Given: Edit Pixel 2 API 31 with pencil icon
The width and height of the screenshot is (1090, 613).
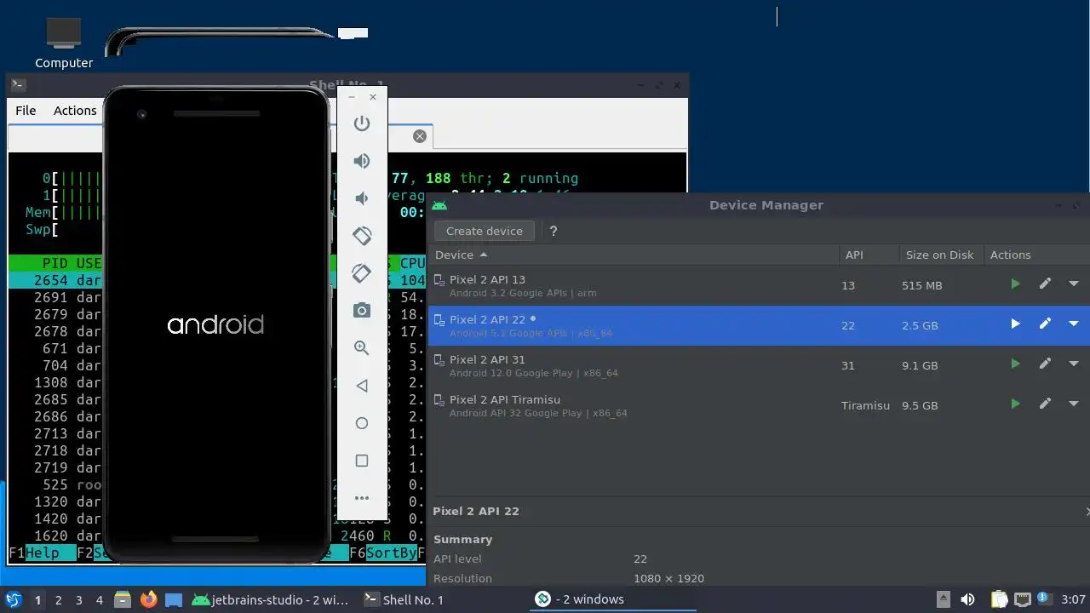Looking at the screenshot, I should click(1045, 364).
